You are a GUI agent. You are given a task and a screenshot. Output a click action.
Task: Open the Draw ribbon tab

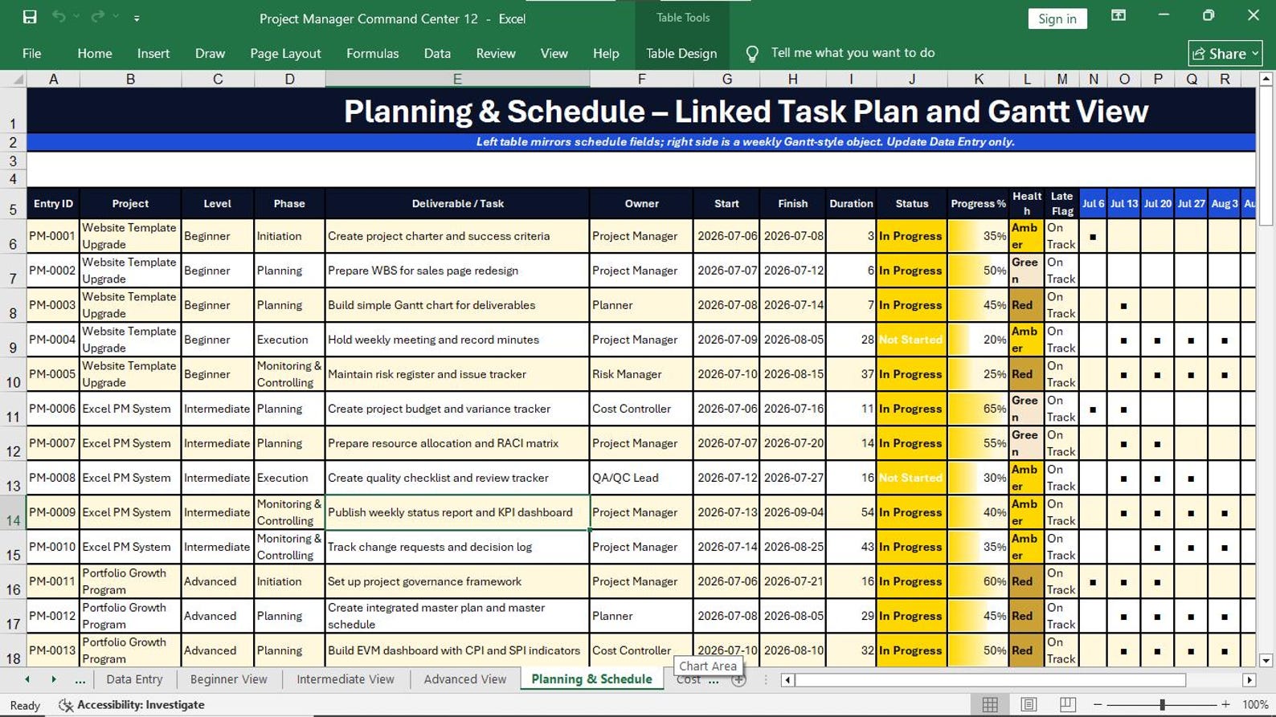click(210, 53)
